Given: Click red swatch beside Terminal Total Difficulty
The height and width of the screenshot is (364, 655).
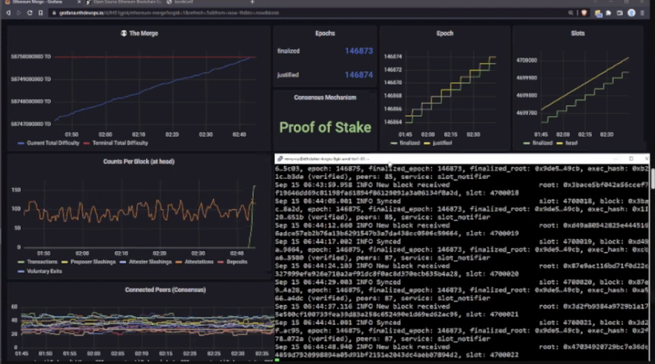Looking at the screenshot, I should click(x=86, y=143).
